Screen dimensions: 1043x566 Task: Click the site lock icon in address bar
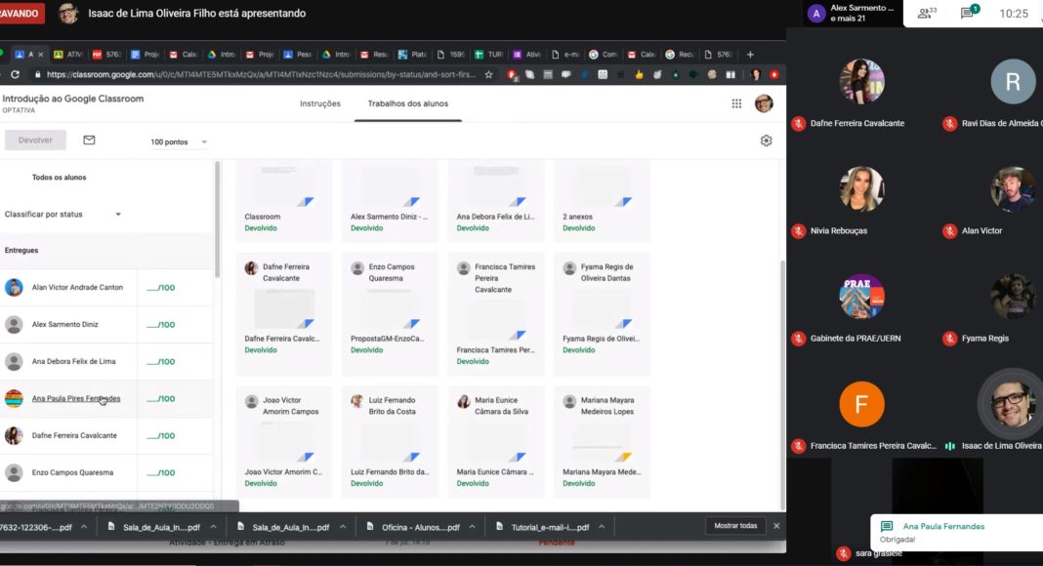pos(38,74)
